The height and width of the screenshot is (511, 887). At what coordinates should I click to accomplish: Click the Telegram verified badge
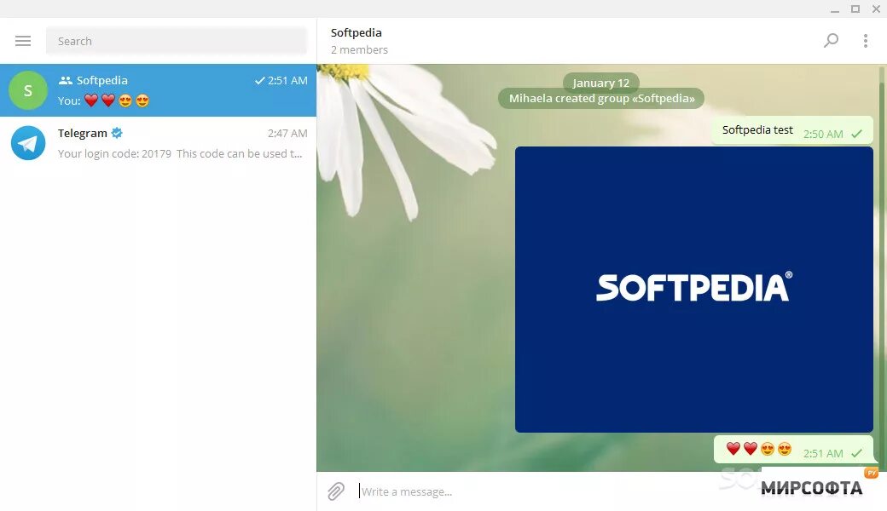117,133
